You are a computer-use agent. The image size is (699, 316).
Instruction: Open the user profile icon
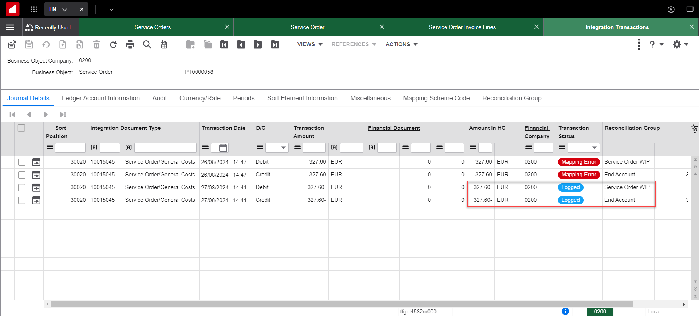click(x=671, y=9)
